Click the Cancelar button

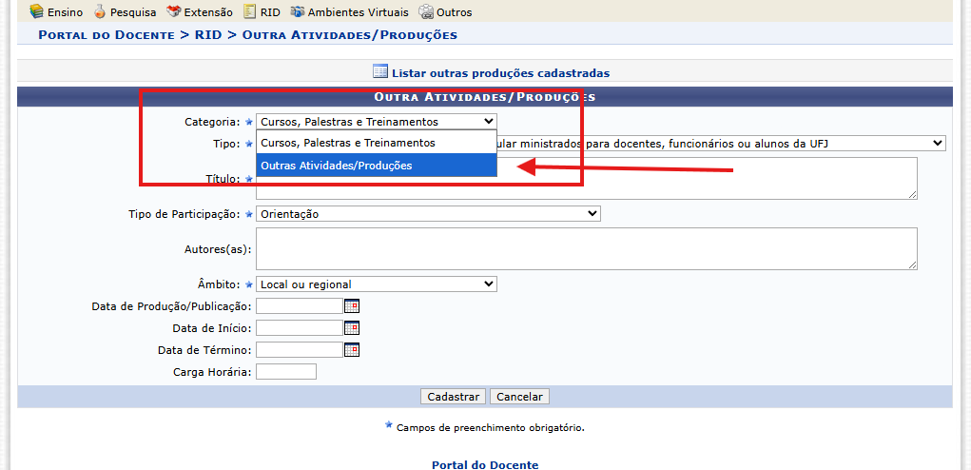[x=519, y=397]
